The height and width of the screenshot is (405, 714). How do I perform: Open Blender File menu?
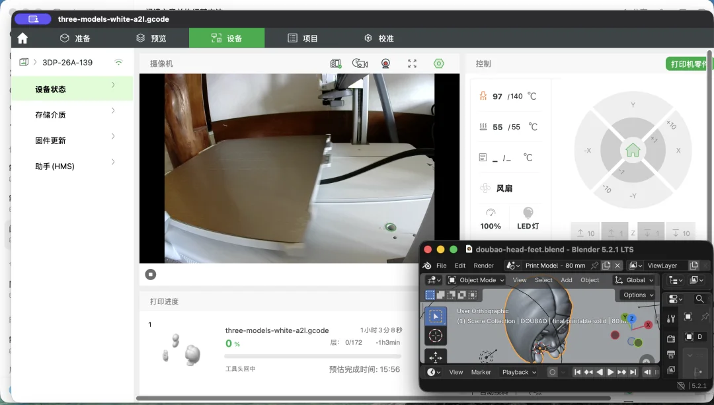coord(441,266)
